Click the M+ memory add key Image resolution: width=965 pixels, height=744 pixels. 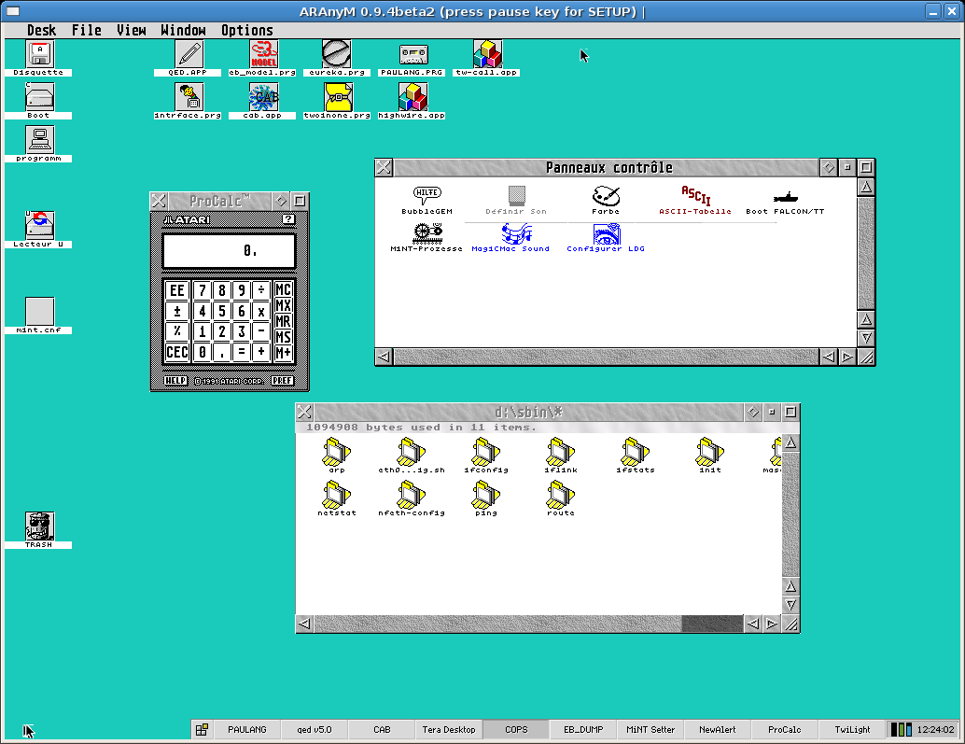(x=283, y=353)
